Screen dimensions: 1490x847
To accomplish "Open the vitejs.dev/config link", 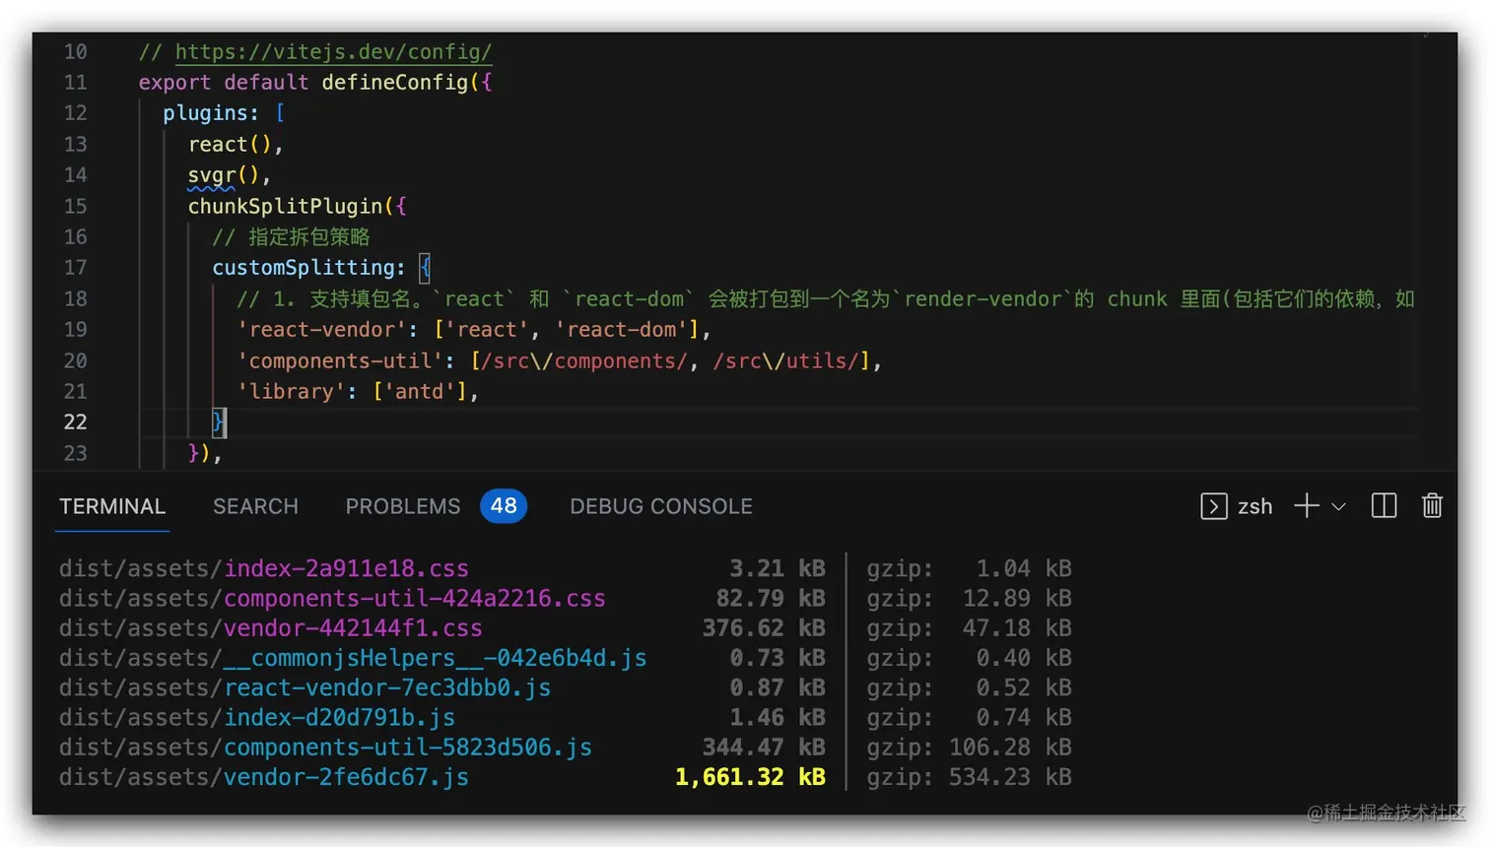I will tap(334, 51).
